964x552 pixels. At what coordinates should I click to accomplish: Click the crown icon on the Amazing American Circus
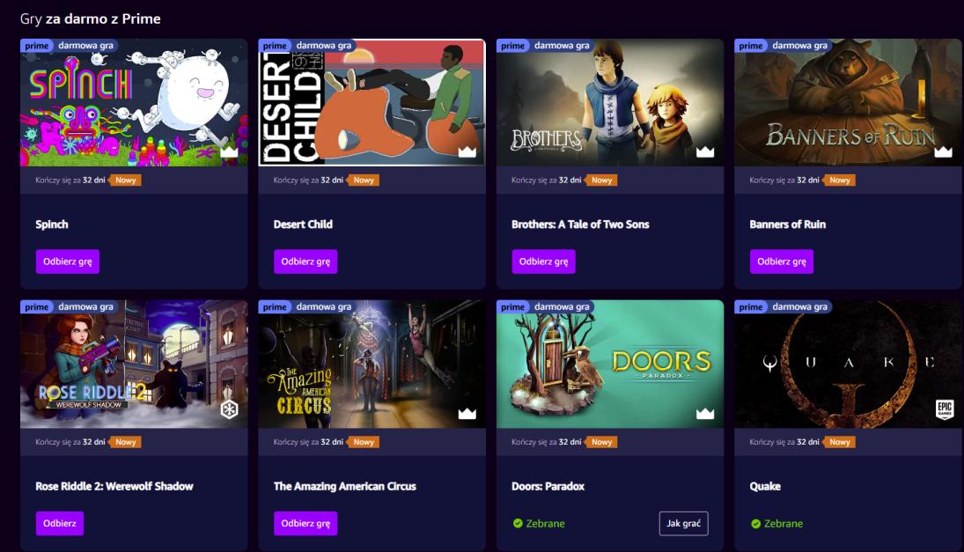(x=467, y=413)
